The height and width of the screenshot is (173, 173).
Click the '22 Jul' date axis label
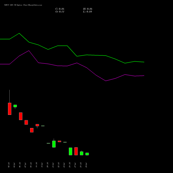58,165
